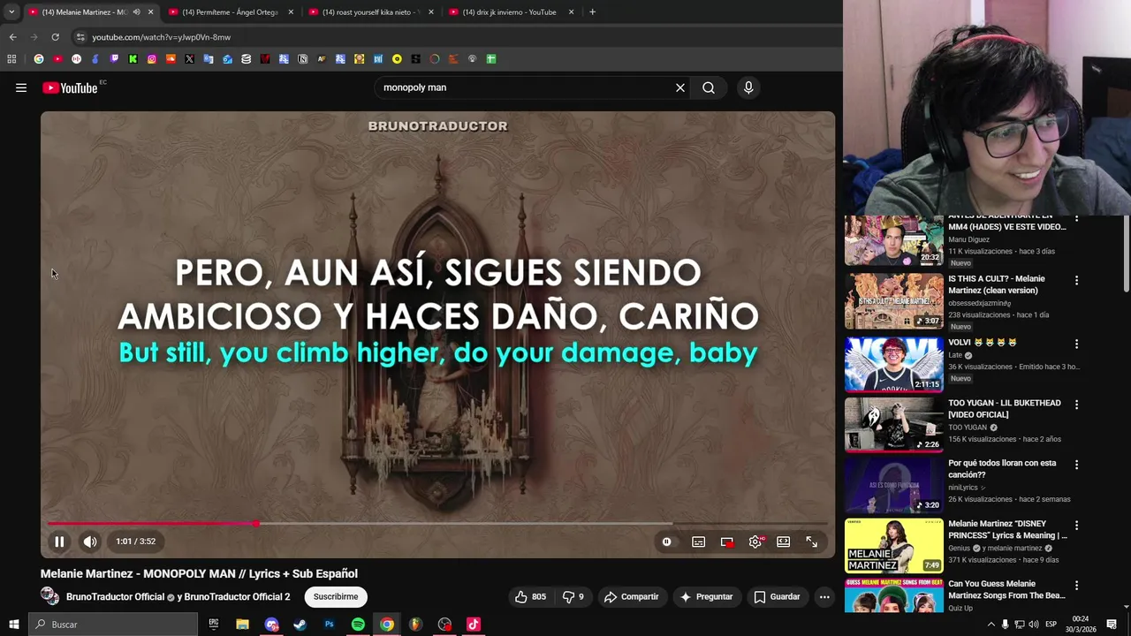Screen dimensions: 1131x636
Task: Mute the video via the speaker icon
Action: 90,541
